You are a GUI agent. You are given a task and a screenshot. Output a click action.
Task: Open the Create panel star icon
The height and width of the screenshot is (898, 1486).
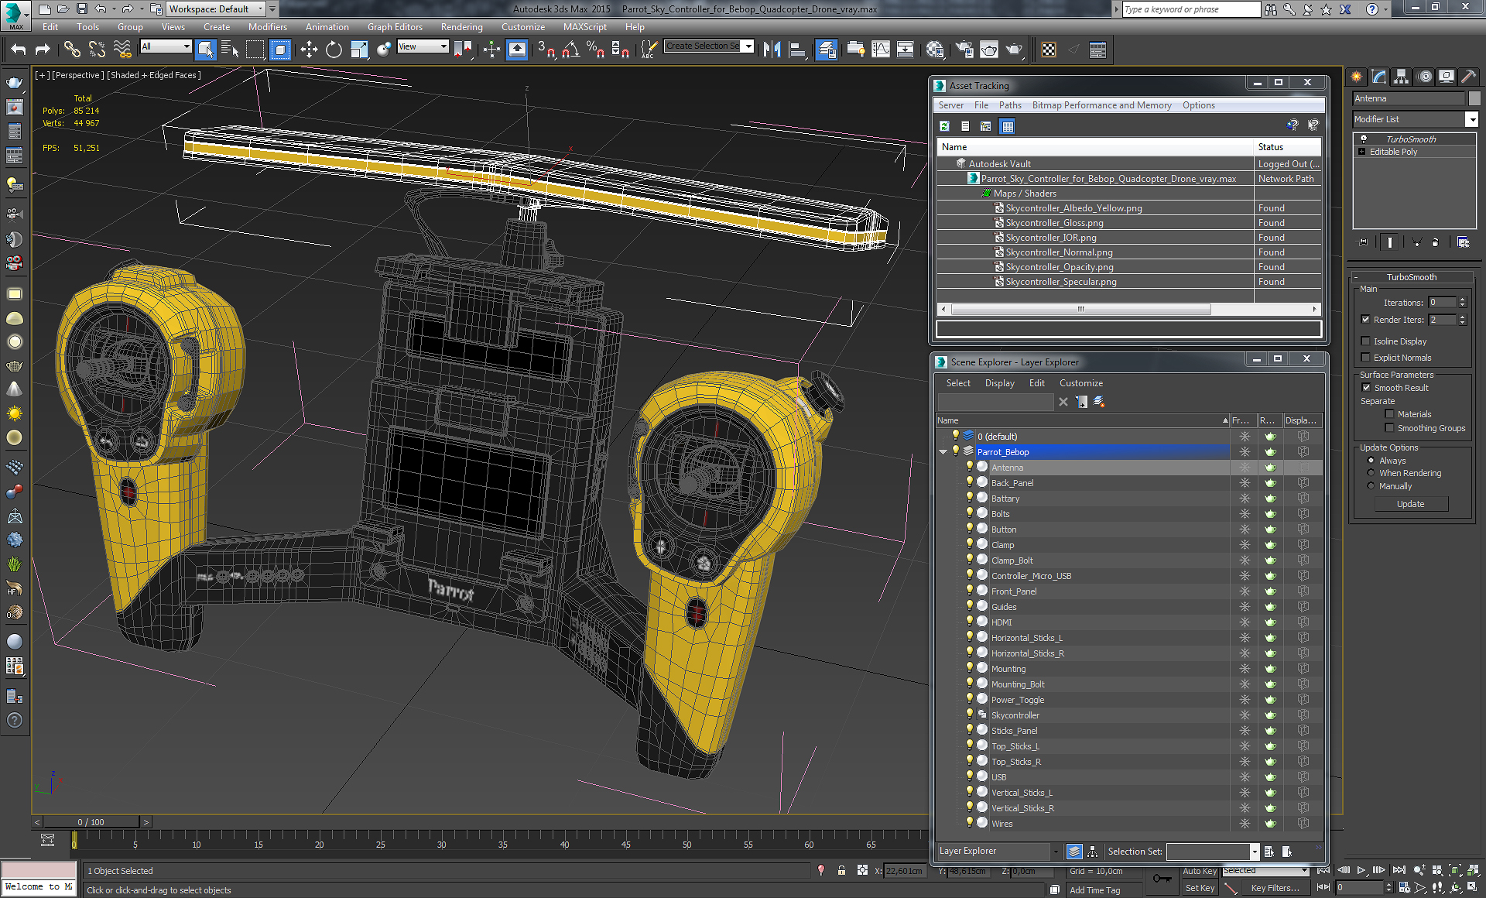(1356, 77)
